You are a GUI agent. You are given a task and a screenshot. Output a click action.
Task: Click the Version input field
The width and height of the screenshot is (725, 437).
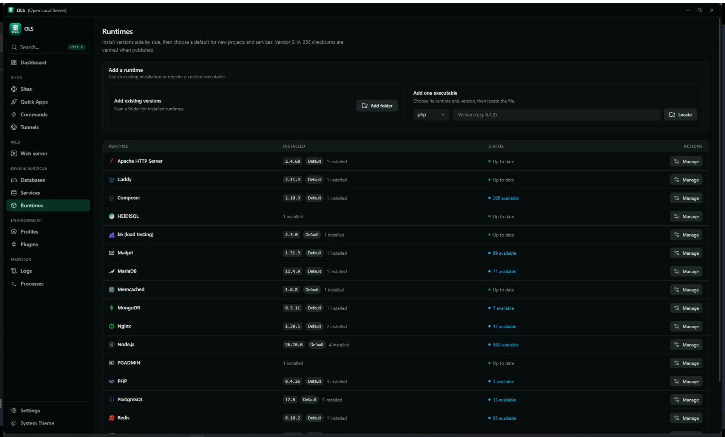pos(557,115)
